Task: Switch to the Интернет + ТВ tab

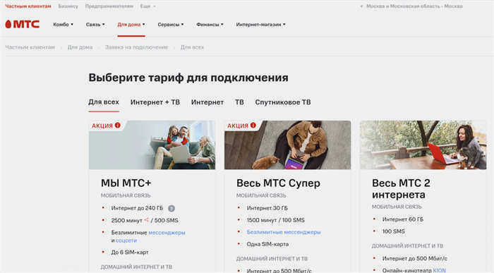Action: pyautogui.click(x=155, y=102)
